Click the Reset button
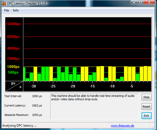 [147, 107]
